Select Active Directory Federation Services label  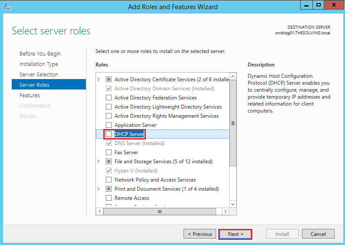155,98
